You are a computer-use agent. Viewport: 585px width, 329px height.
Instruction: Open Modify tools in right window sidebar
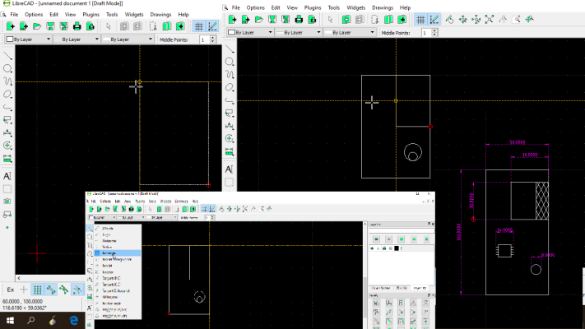pos(230,138)
